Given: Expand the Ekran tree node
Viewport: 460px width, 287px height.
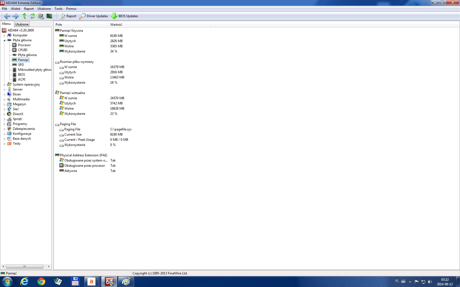Looking at the screenshot, I should 4,95.
